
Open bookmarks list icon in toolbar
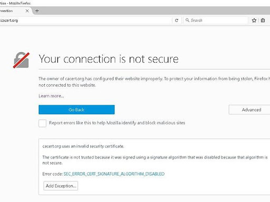[x=263, y=21]
